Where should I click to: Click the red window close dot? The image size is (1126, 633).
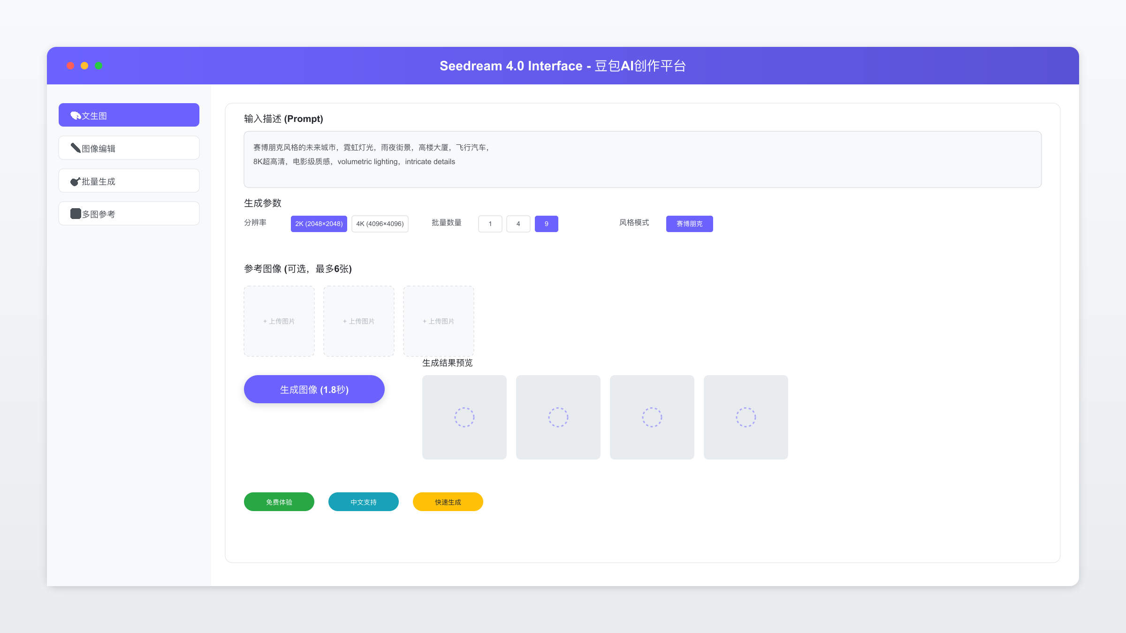[70, 66]
